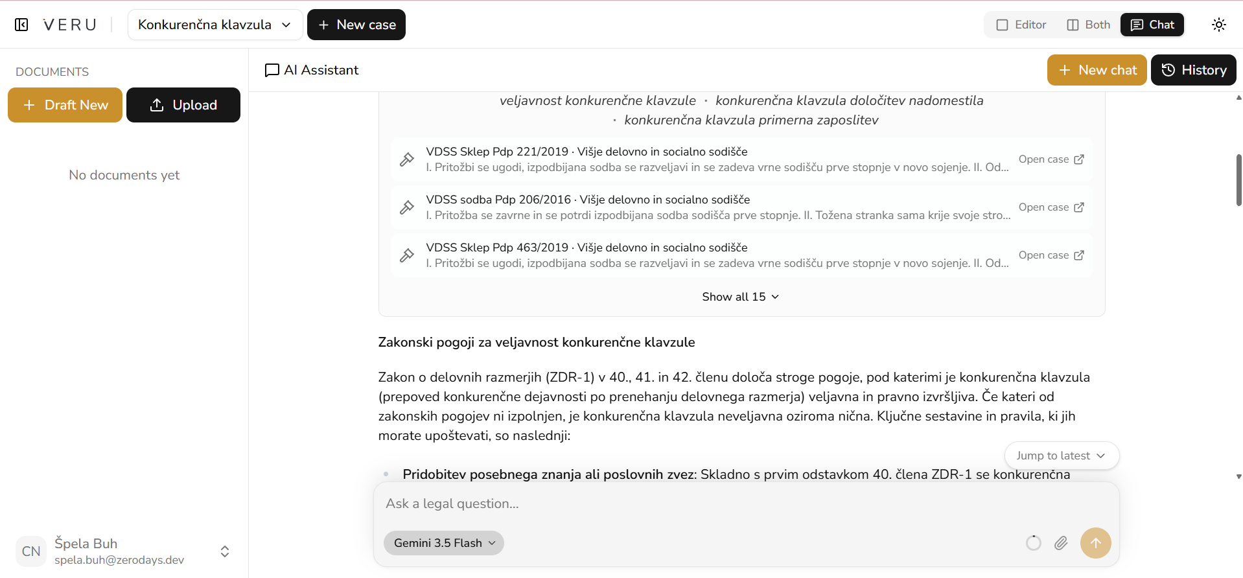The image size is (1243, 578).
Task: Select the Chat view mode
Action: coord(1152,25)
